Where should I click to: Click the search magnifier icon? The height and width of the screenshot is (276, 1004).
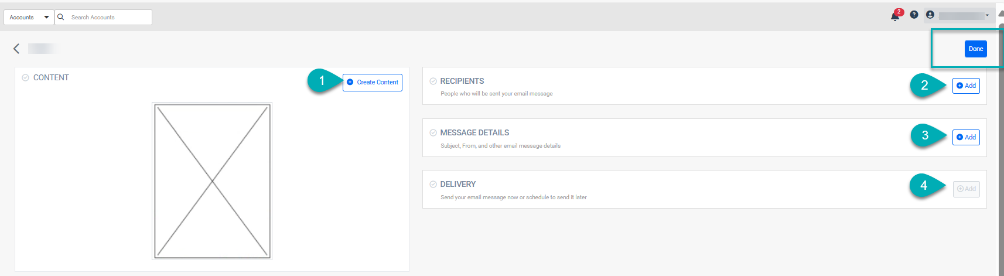coord(61,17)
